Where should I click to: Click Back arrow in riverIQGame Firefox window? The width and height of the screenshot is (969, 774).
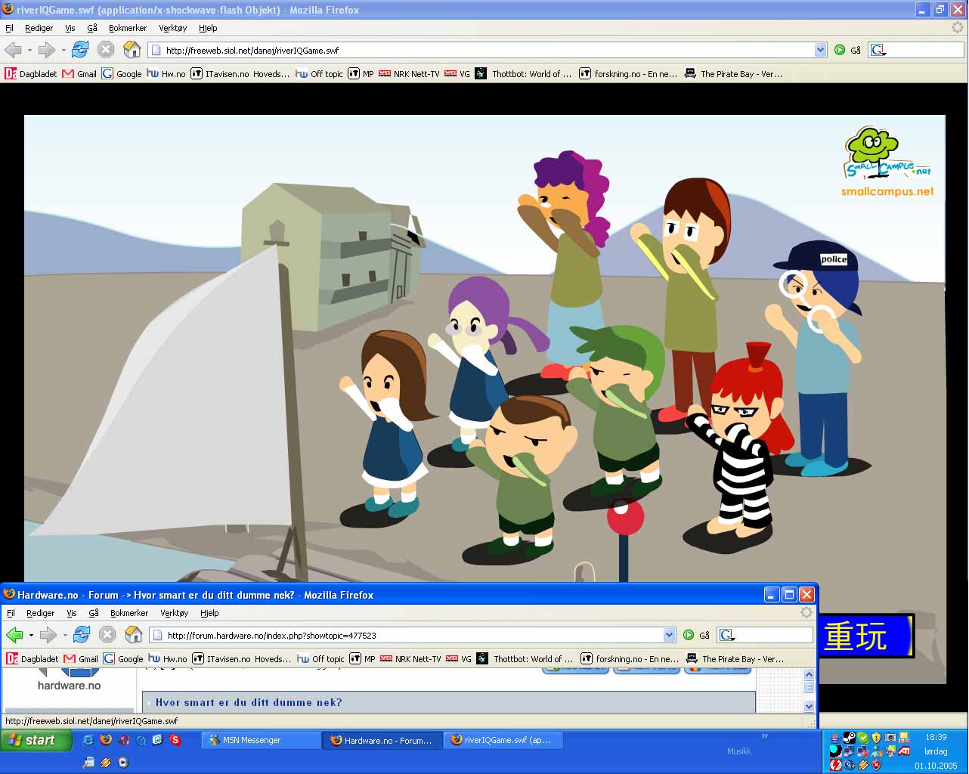pos(13,50)
